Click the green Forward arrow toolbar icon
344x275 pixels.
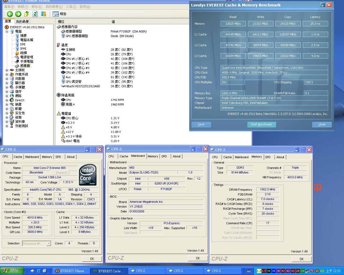click(x=18, y=14)
